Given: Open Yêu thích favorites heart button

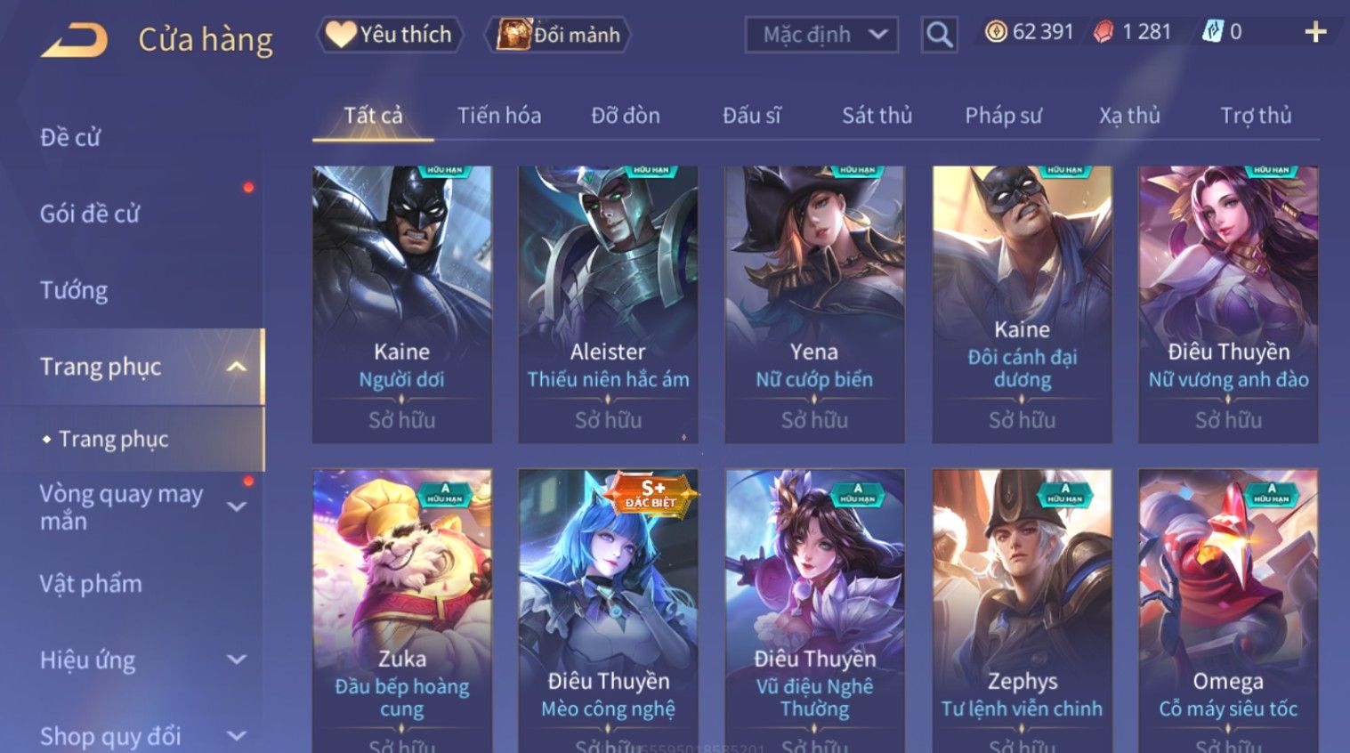Looking at the screenshot, I should 390,35.
